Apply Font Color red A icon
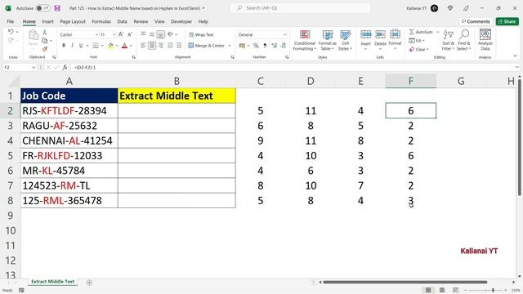 (x=124, y=46)
